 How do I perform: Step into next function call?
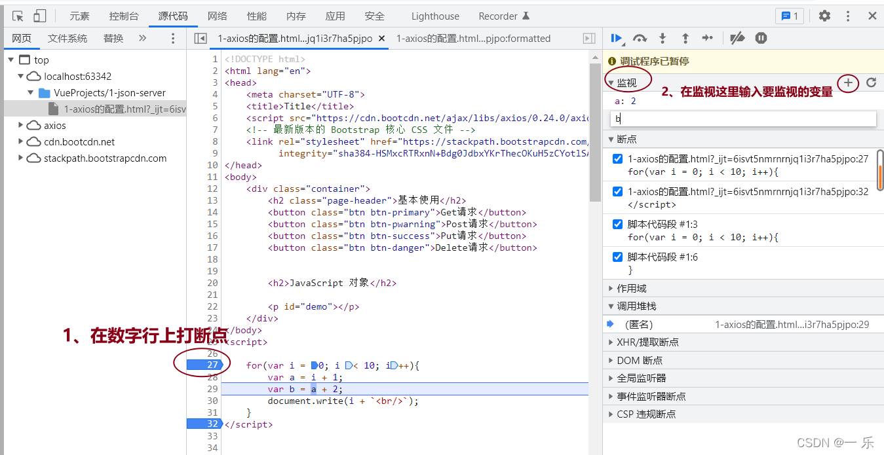pyautogui.click(x=663, y=39)
